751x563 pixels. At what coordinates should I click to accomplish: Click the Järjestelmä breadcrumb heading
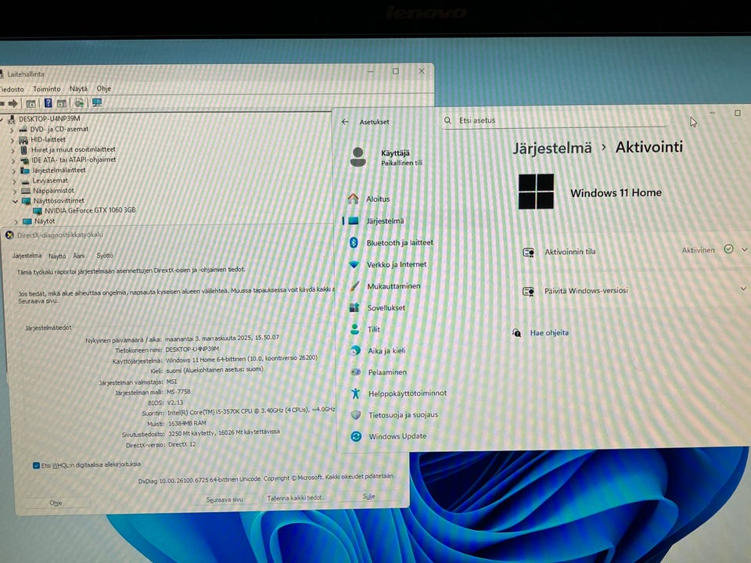pyautogui.click(x=552, y=148)
